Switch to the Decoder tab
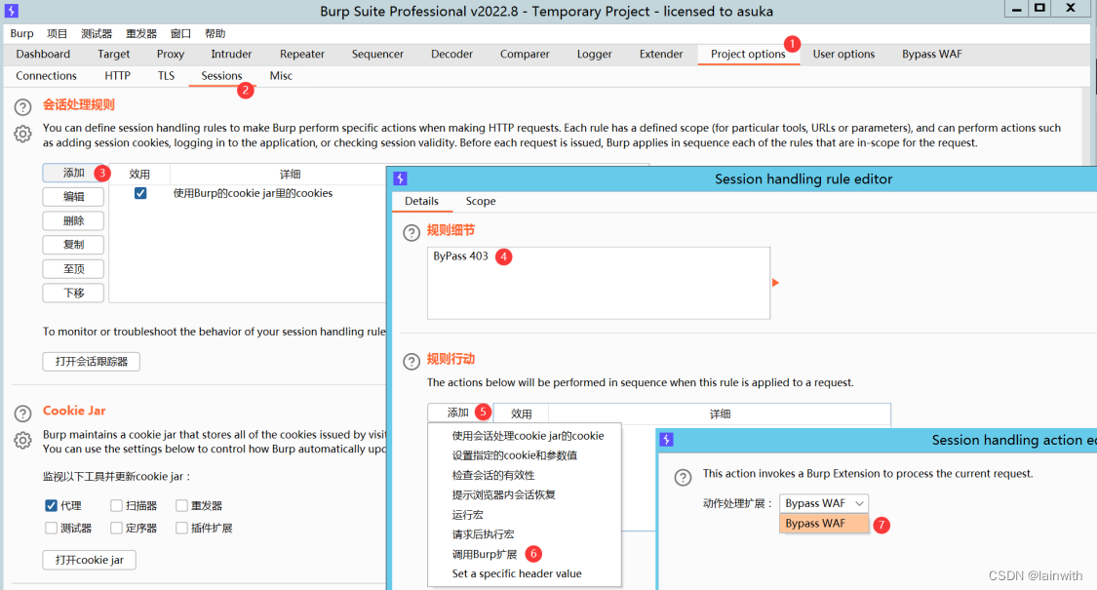This screenshot has width=1097, height=590. click(x=451, y=54)
